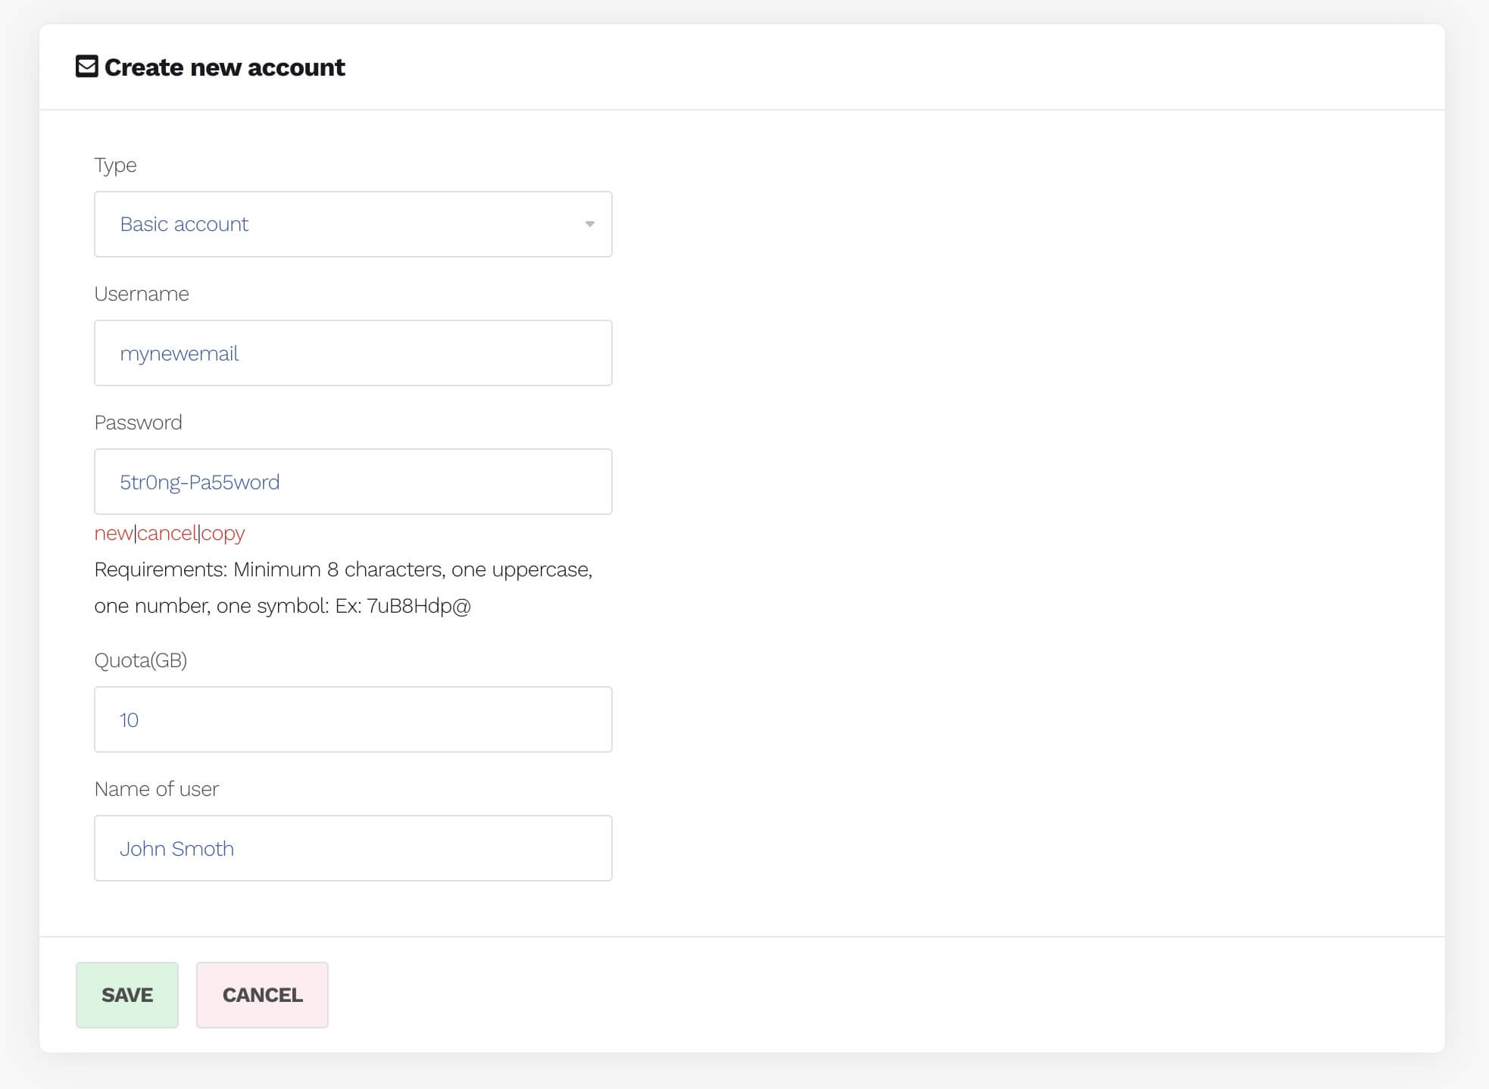
Task: Click the Username label text
Action: tap(142, 294)
